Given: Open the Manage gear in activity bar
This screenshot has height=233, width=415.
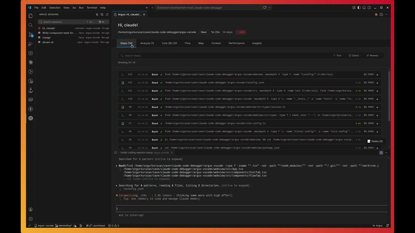Looking at the screenshot, I should point(30,219).
